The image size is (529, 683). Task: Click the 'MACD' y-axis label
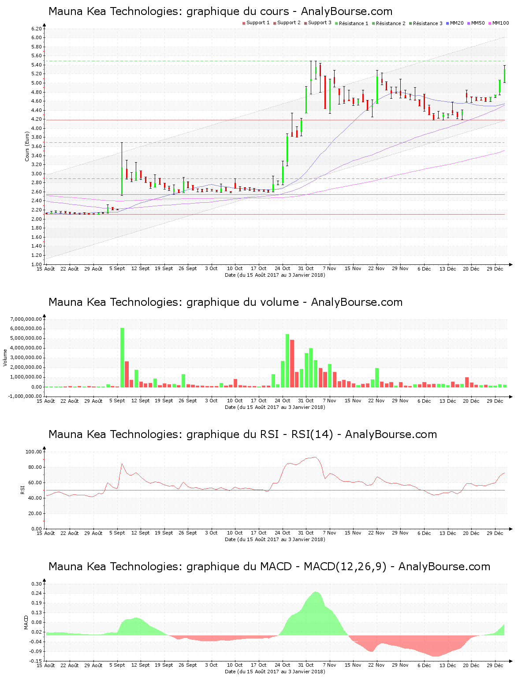pyautogui.click(x=26, y=622)
